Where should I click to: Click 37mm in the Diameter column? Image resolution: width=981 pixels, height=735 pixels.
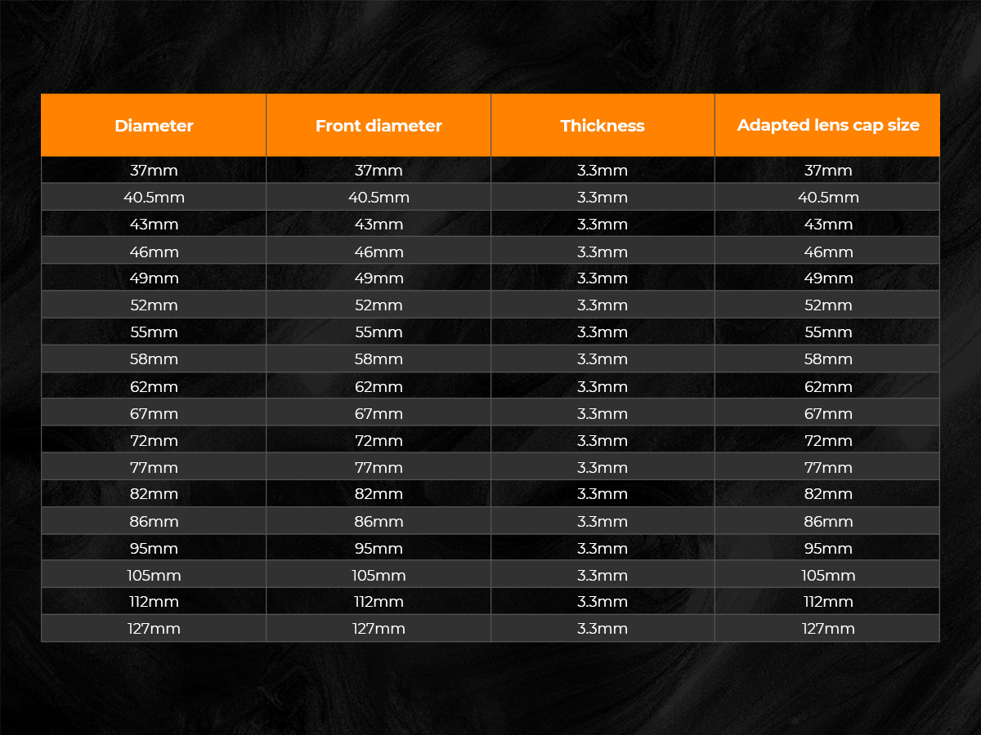click(154, 171)
